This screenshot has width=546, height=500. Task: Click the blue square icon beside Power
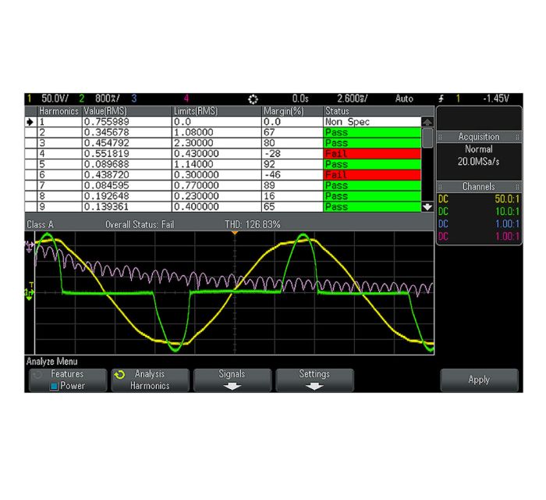click(x=54, y=387)
